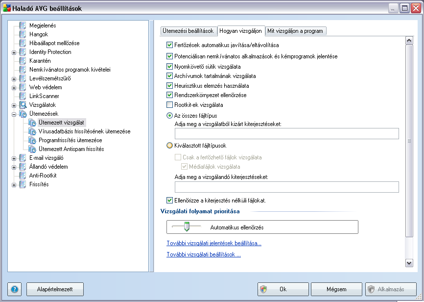Click the icon beside Vírusadatbázis frissítésének ütemezése
The width and height of the screenshot is (424, 302).
coord(32,131)
